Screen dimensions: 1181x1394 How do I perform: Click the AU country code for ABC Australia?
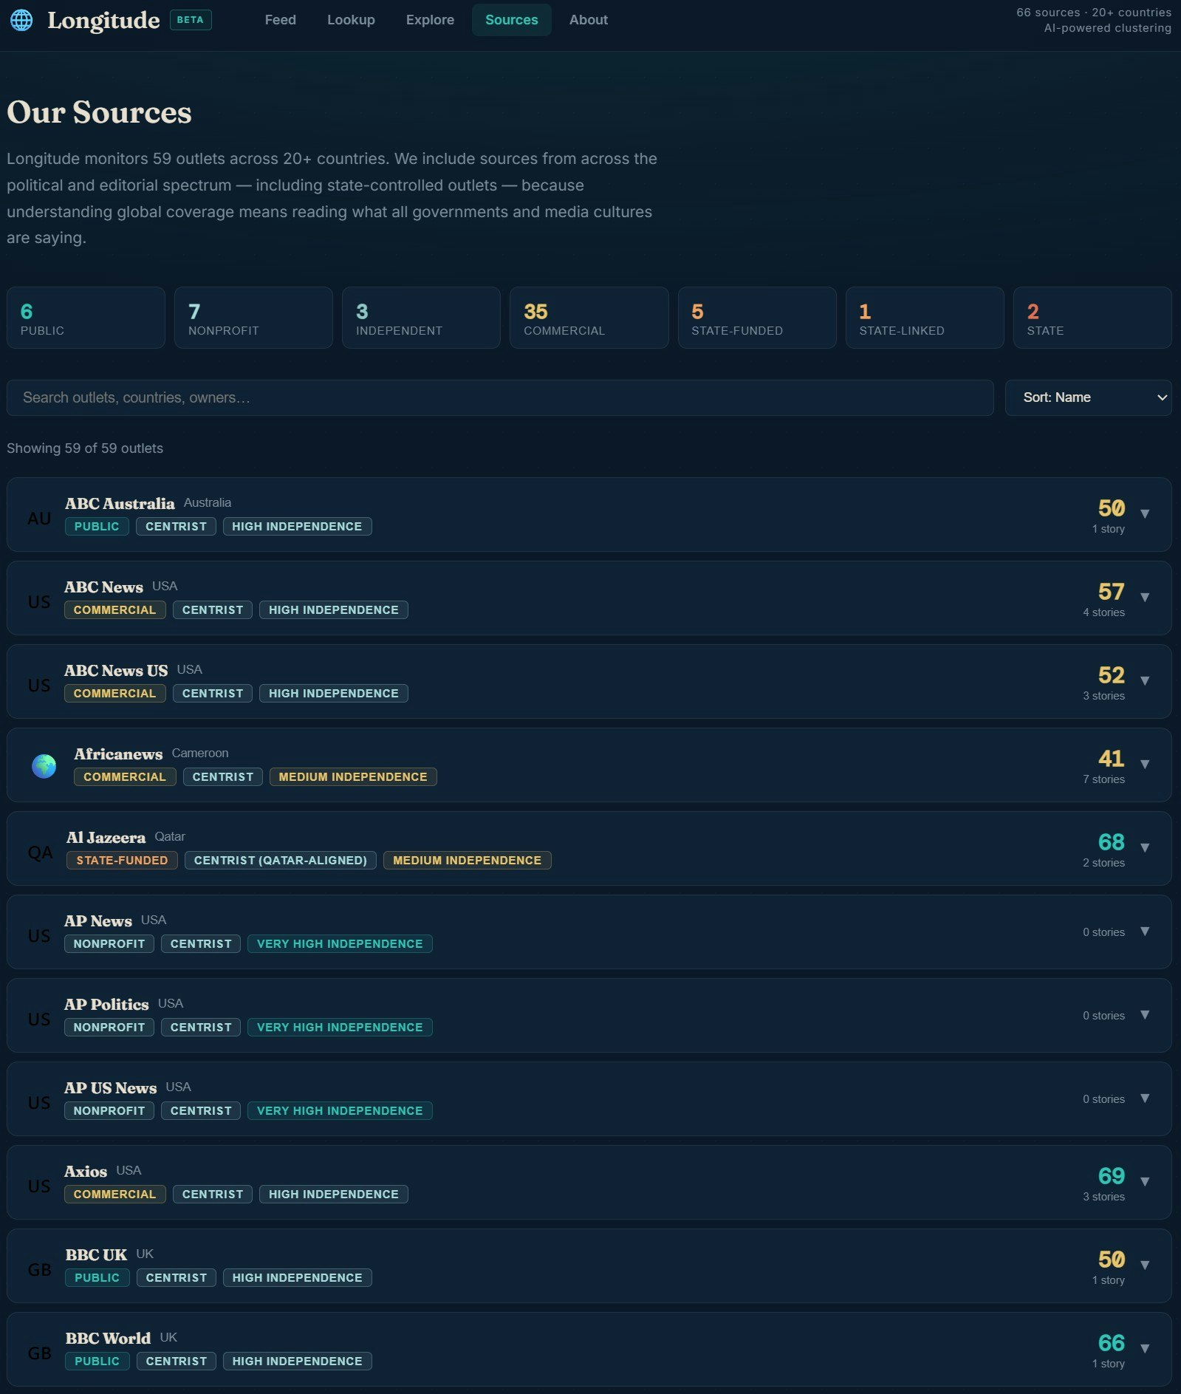tap(39, 519)
